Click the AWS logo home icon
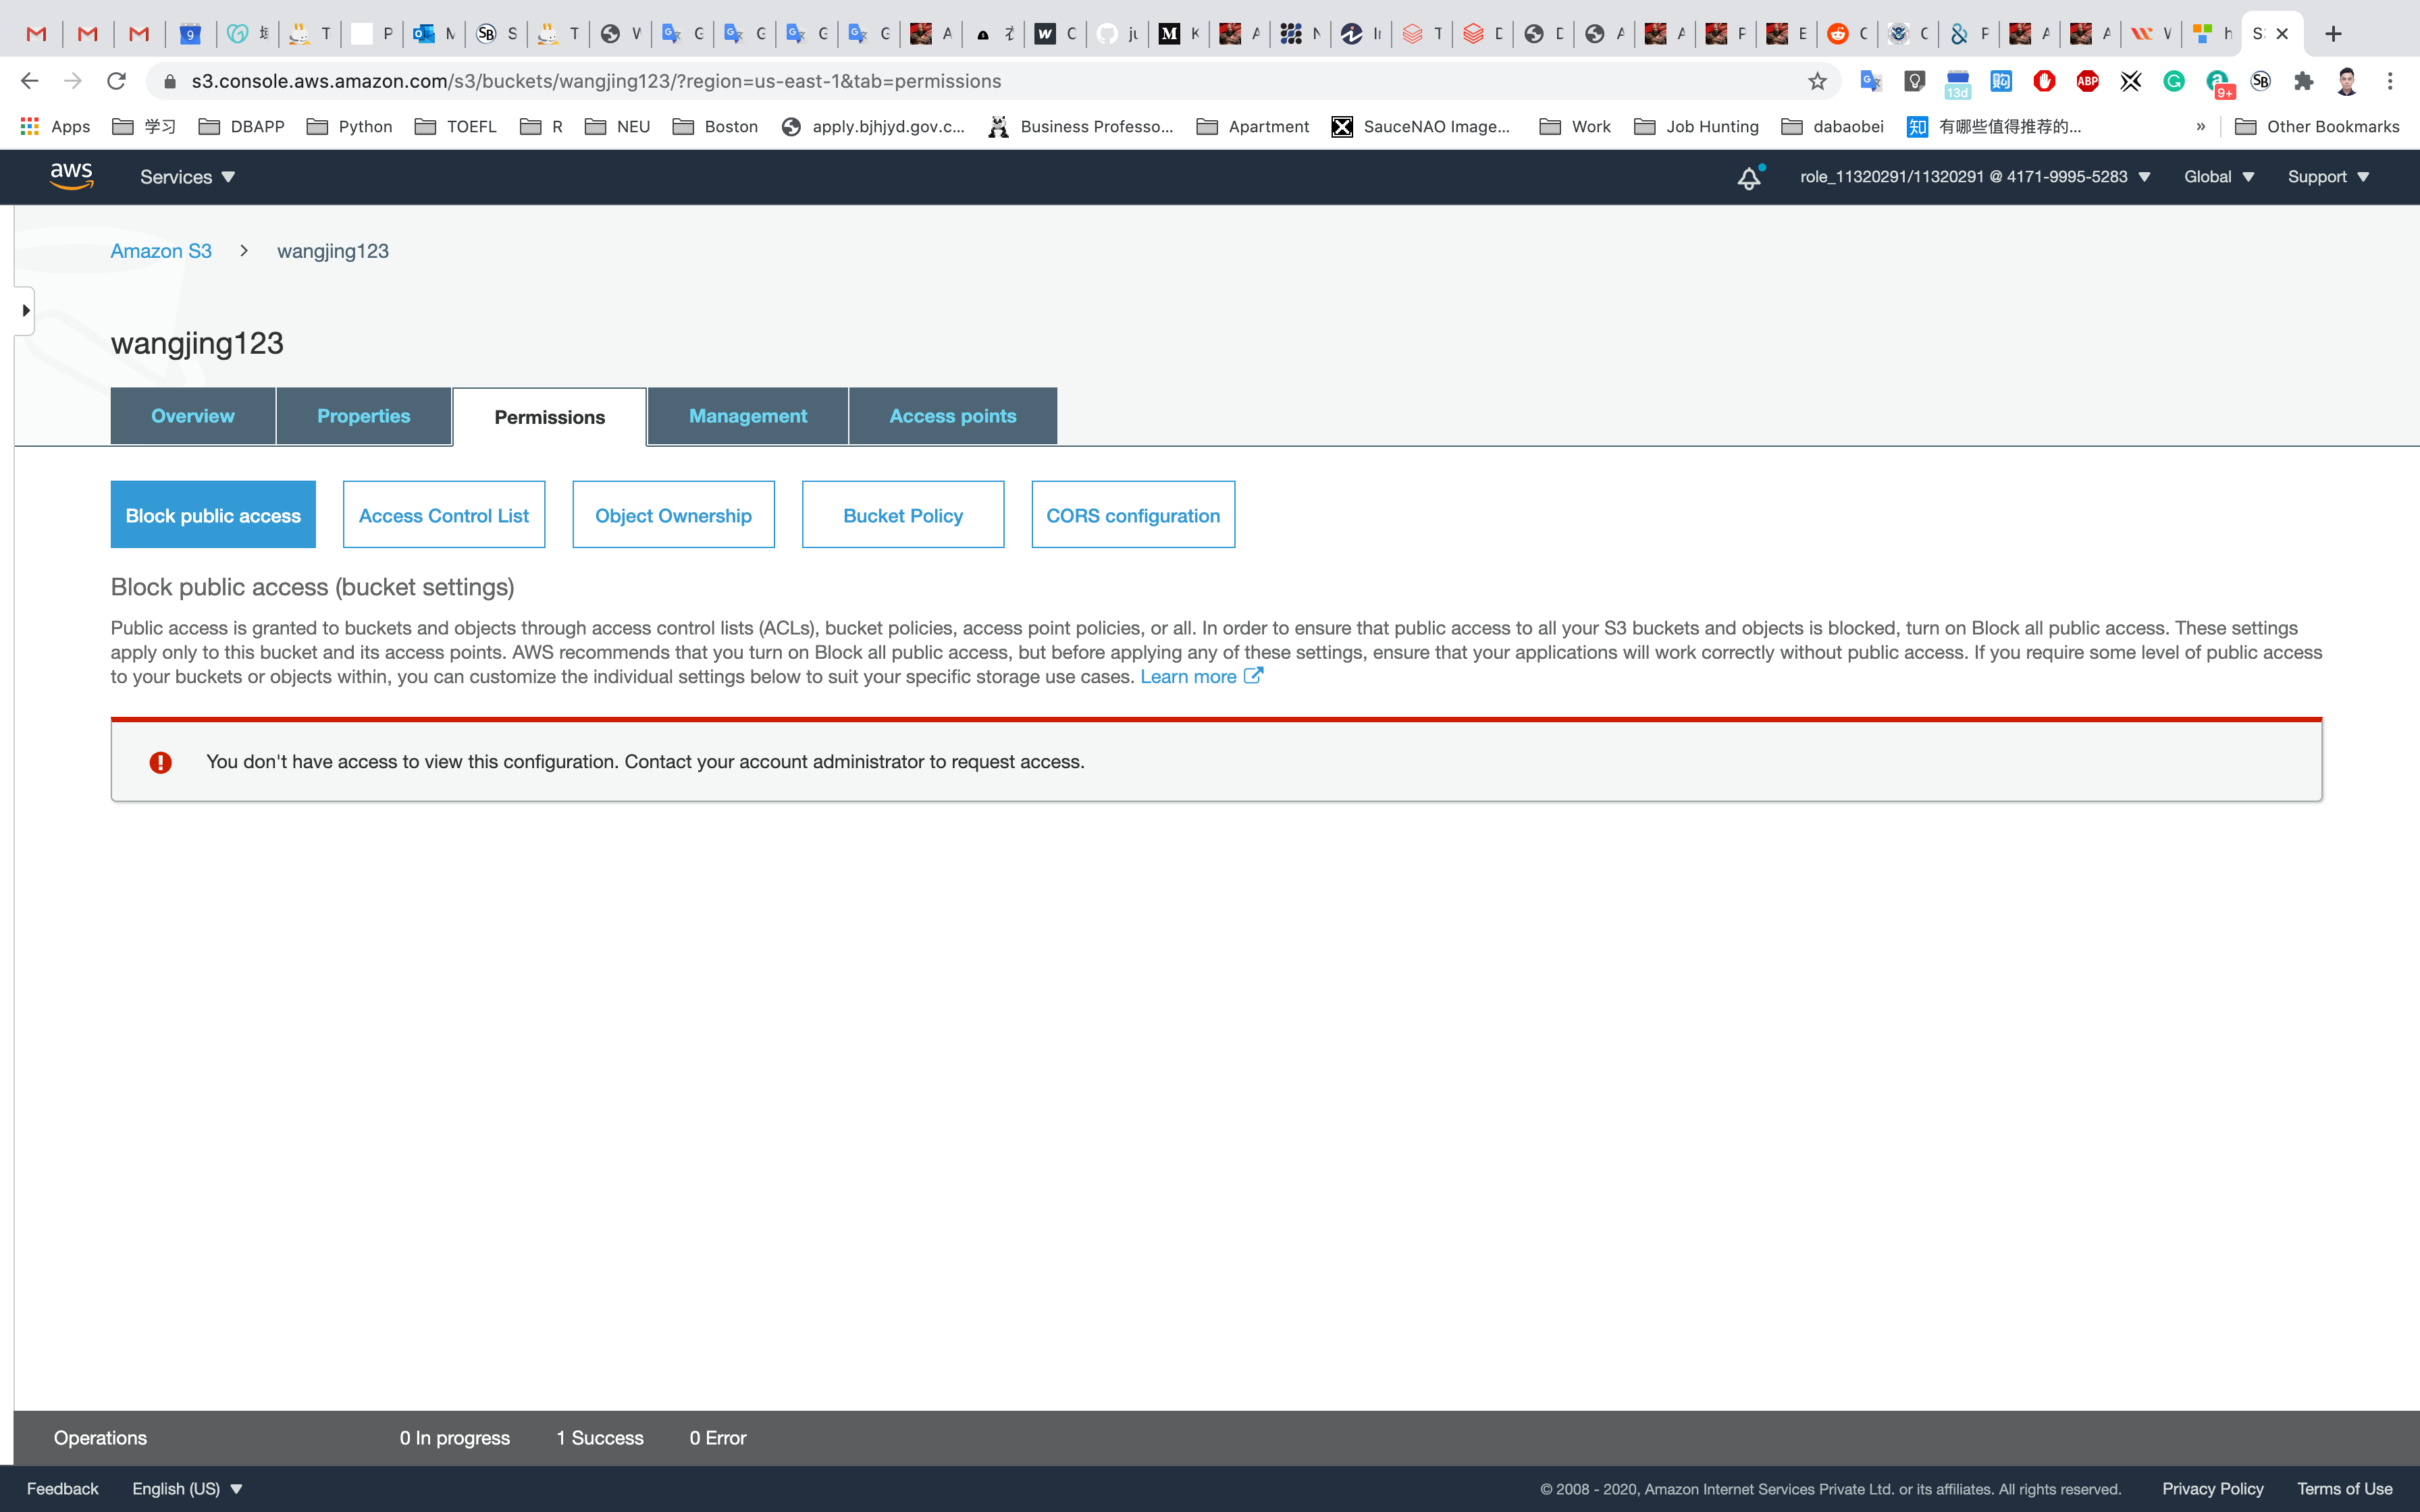 (71, 176)
